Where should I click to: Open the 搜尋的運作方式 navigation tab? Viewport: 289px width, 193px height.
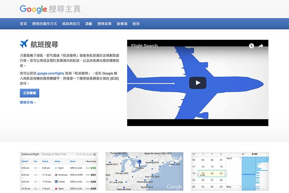pyautogui.click(x=44, y=24)
